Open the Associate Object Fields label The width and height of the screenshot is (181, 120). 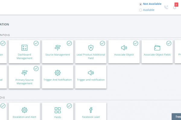(x=157, y=55)
